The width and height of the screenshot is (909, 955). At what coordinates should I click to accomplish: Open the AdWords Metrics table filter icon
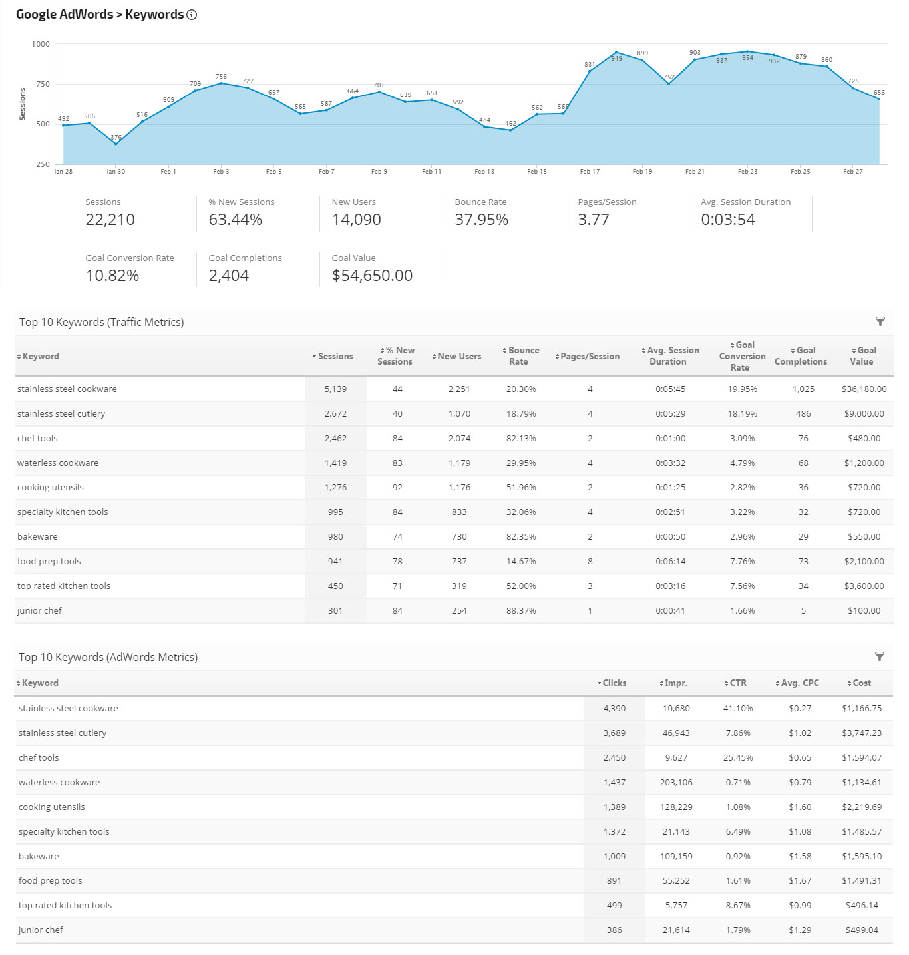(x=879, y=657)
